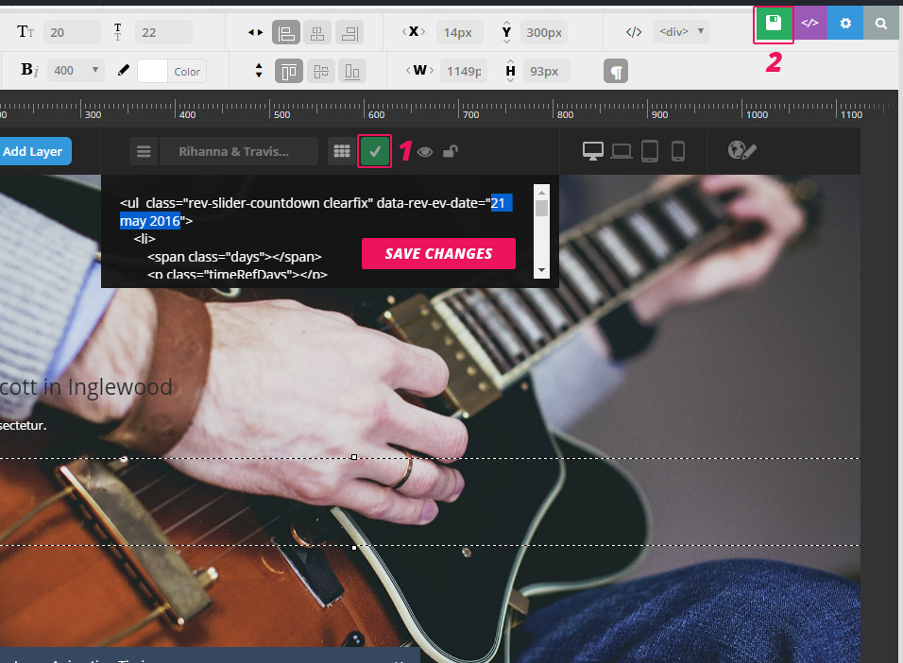Click the pencil color edit icon
903x663 pixels.
click(123, 70)
